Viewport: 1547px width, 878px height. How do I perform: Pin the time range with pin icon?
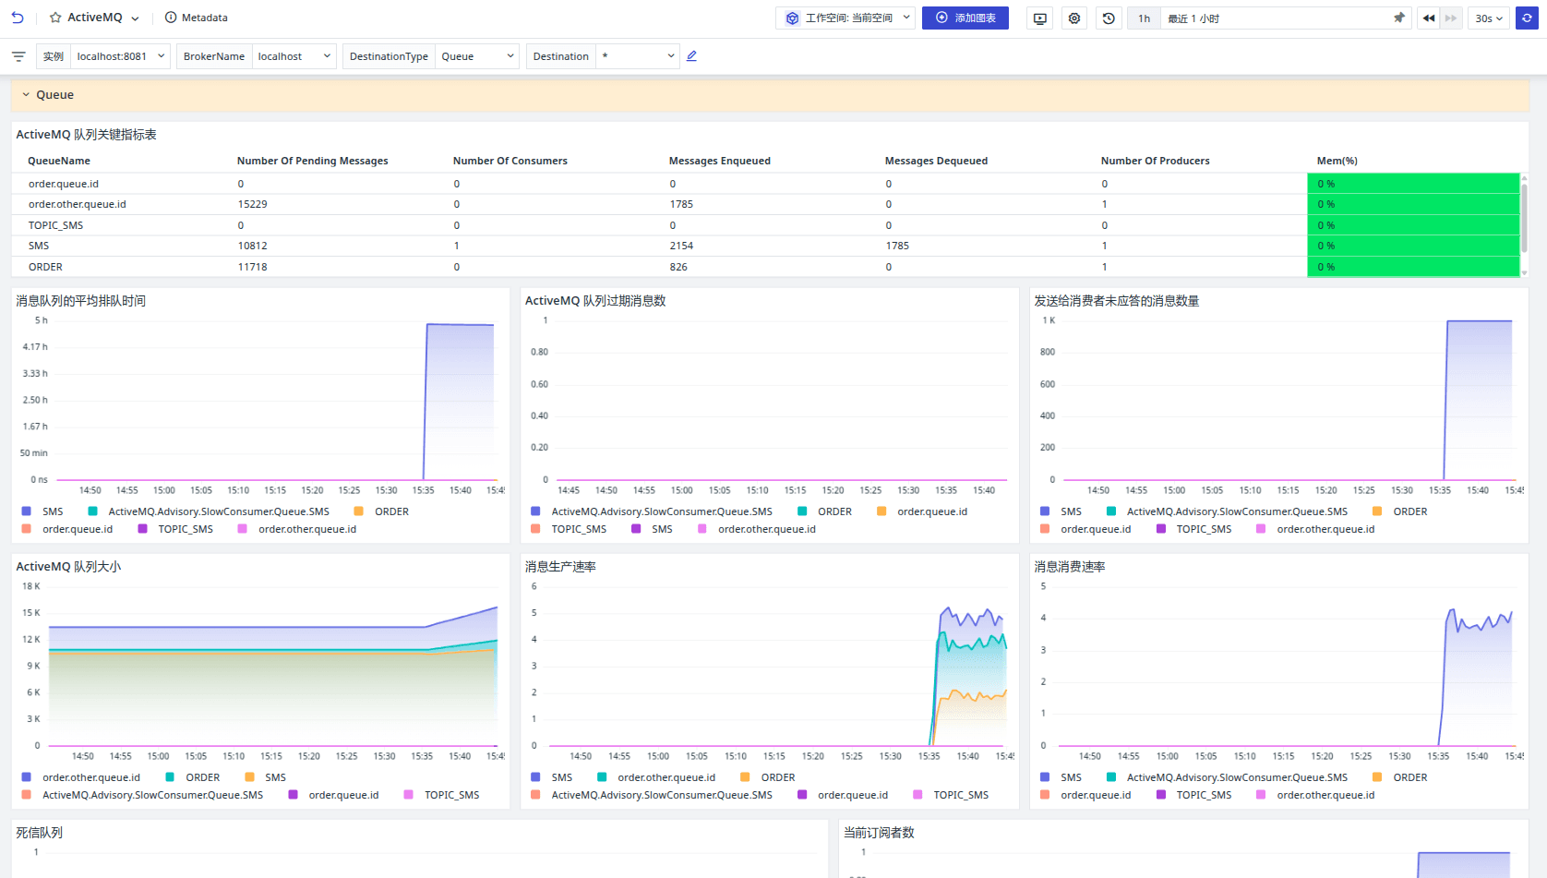coord(1399,18)
